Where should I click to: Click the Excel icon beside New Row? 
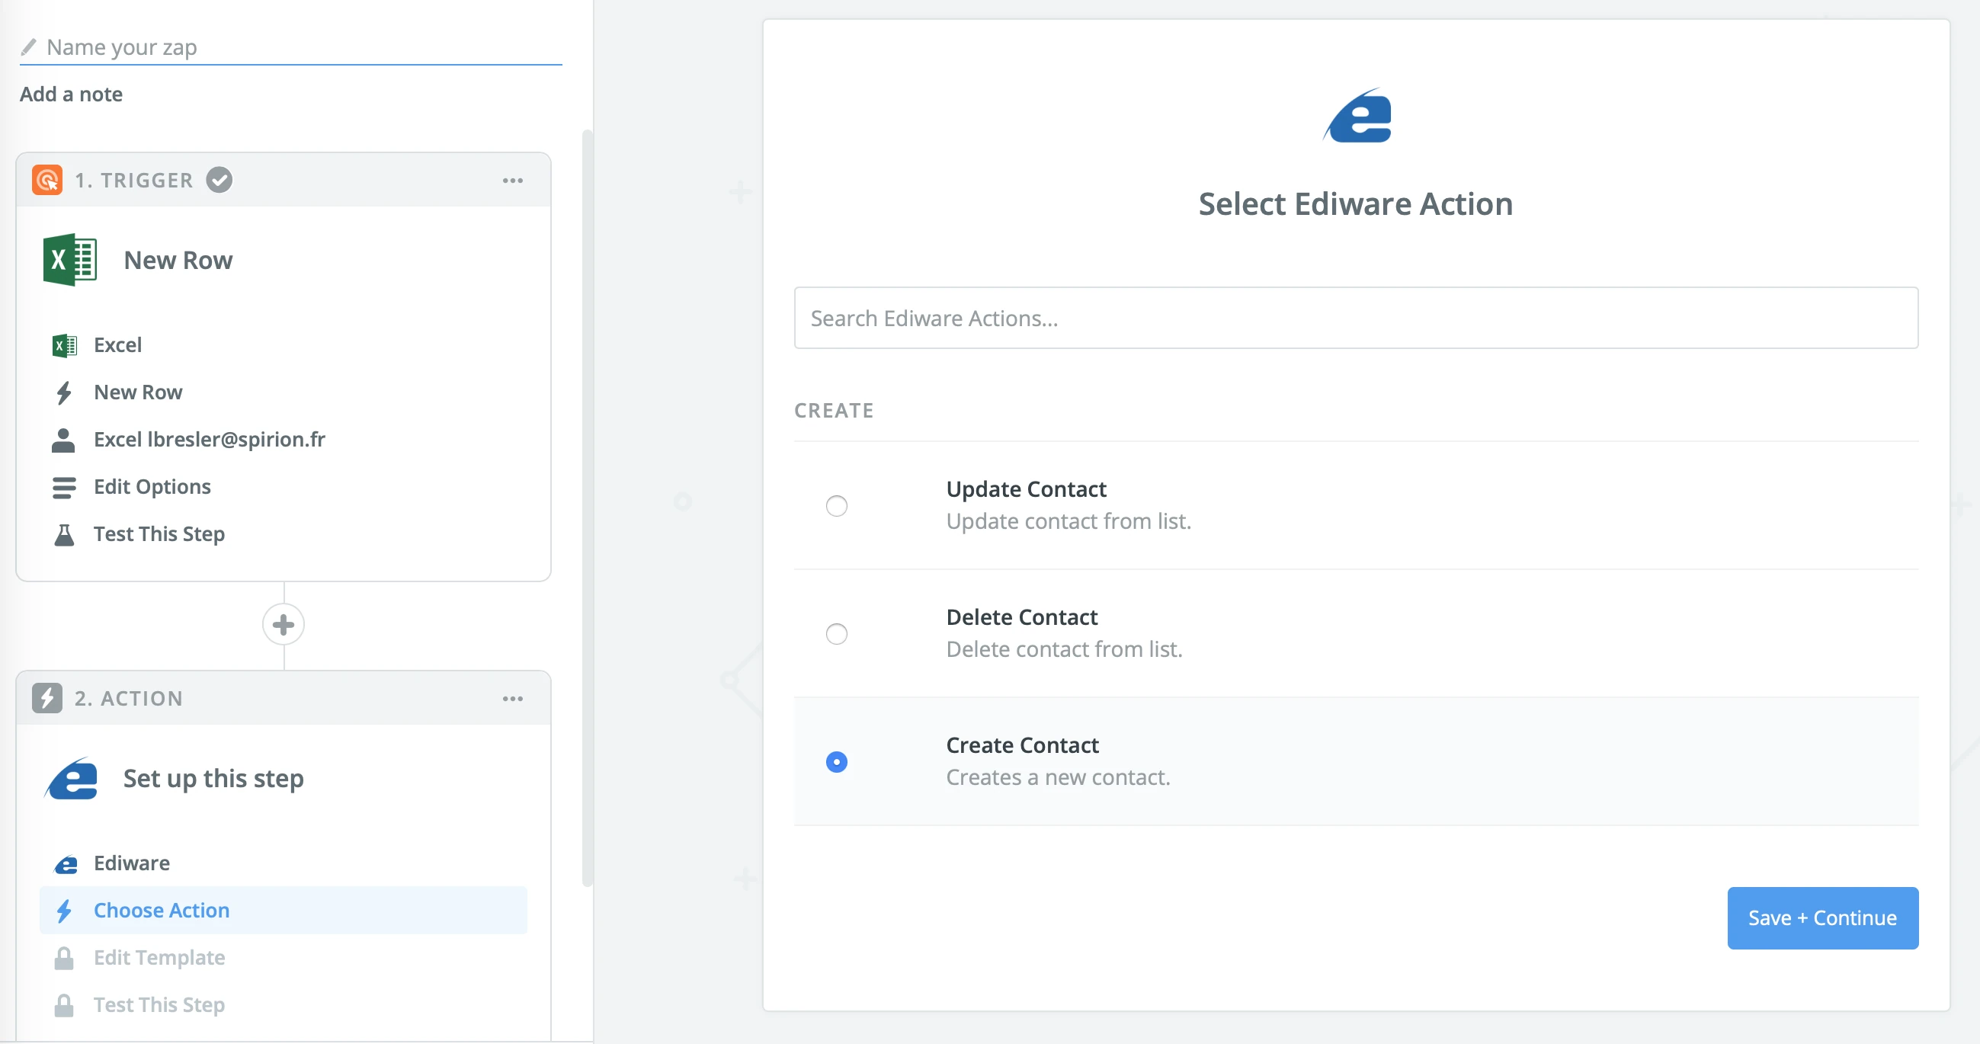[x=69, y=260]
